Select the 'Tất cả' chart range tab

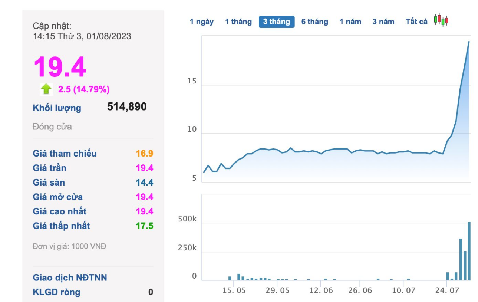(416, 22)
